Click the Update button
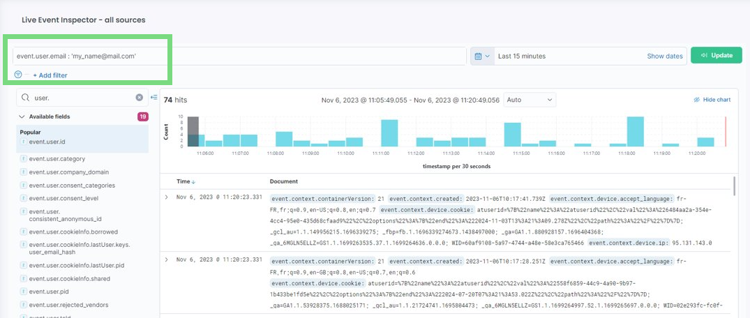 [716, 56]
